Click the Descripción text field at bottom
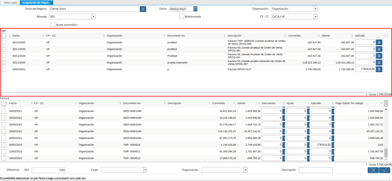The image size is (392, 181). 316,170
